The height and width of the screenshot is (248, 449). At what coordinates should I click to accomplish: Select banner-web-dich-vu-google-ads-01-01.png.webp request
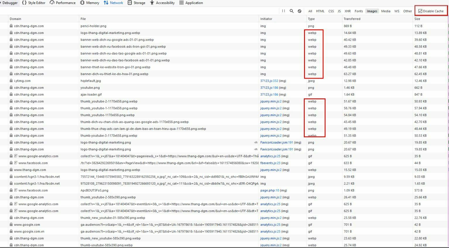point(224,40)
